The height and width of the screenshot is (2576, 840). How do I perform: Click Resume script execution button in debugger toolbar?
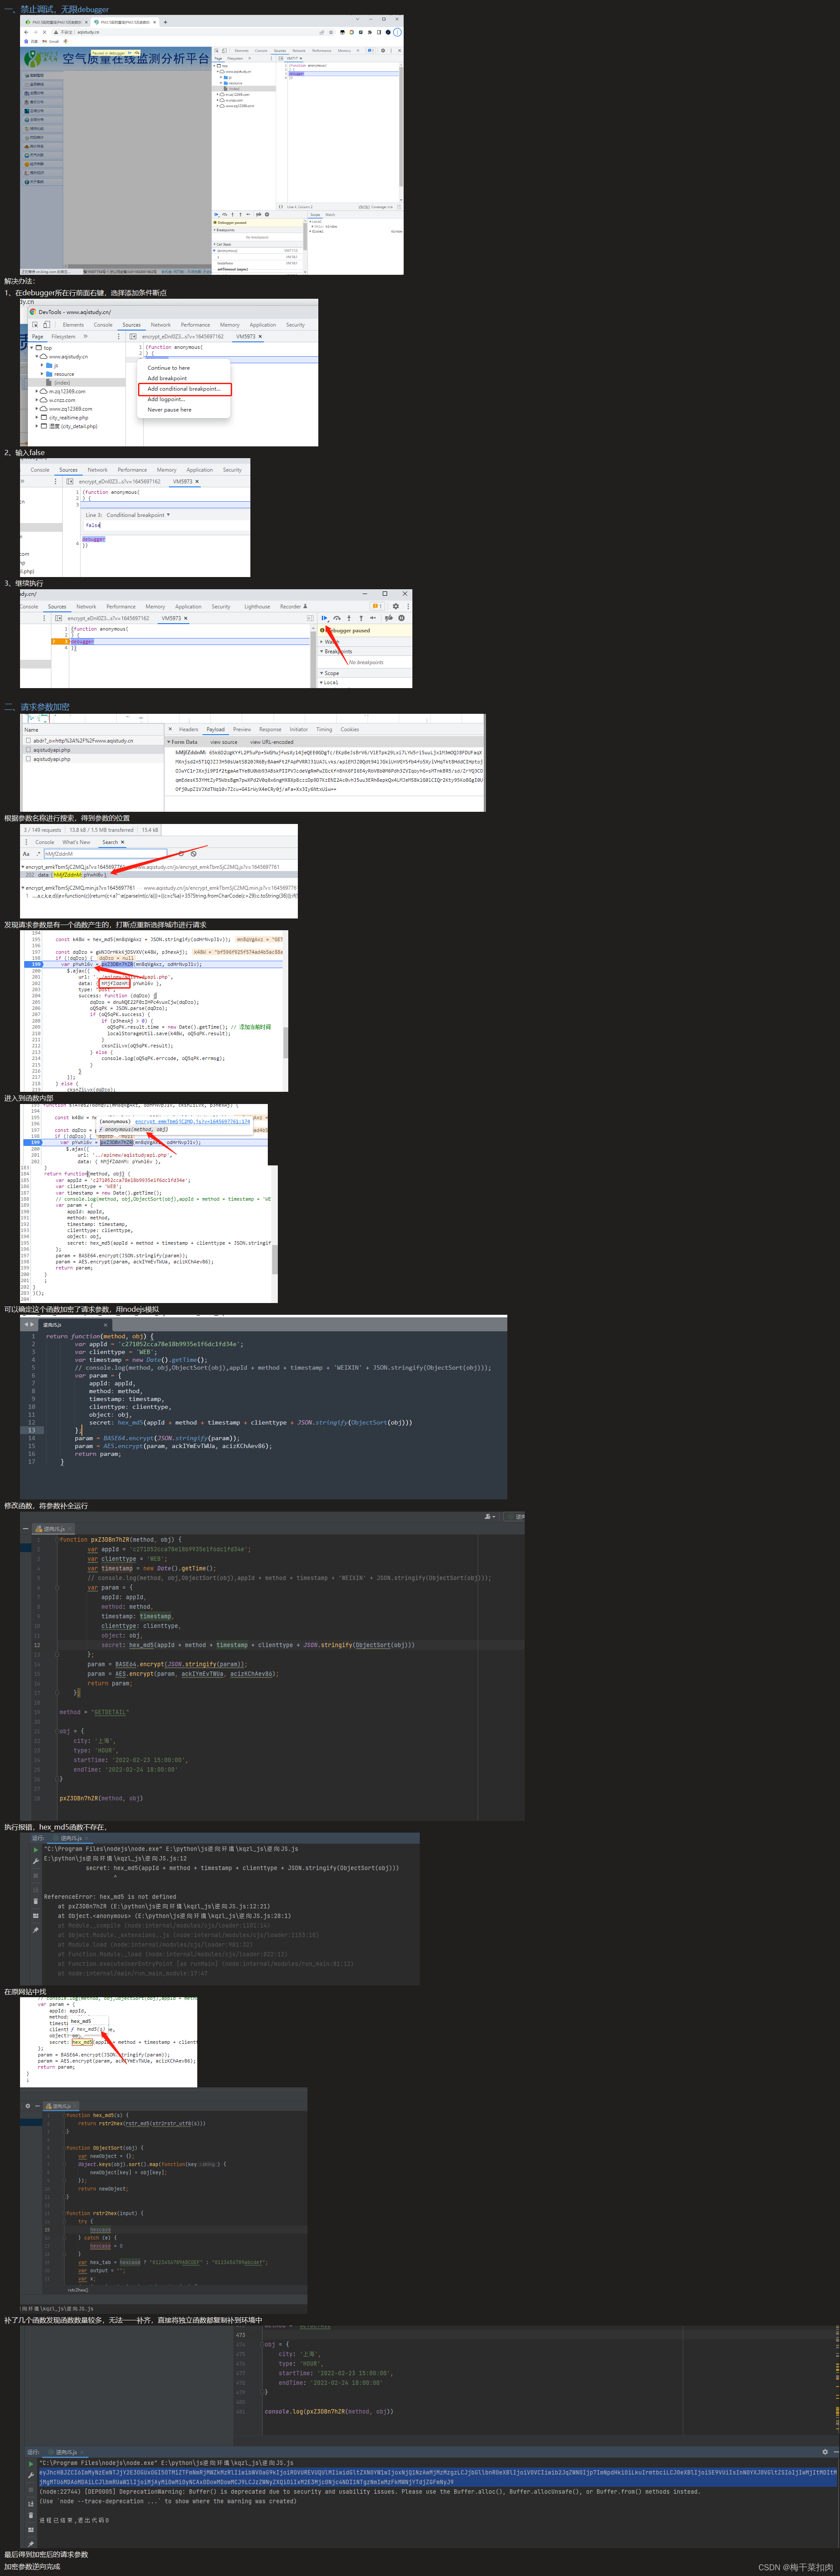point(324,618)
